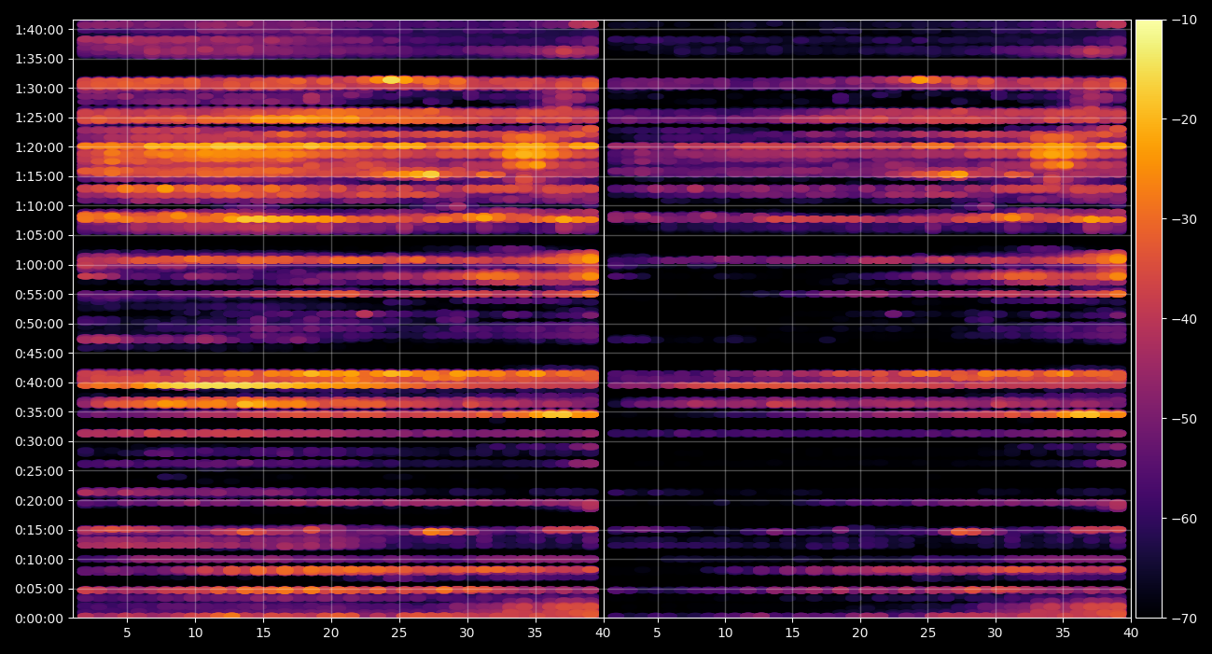The image size is (1212, 654).
Task: Click the -10 colorbar tick label
Action: pyautogui.click(x=1183, y=20)
